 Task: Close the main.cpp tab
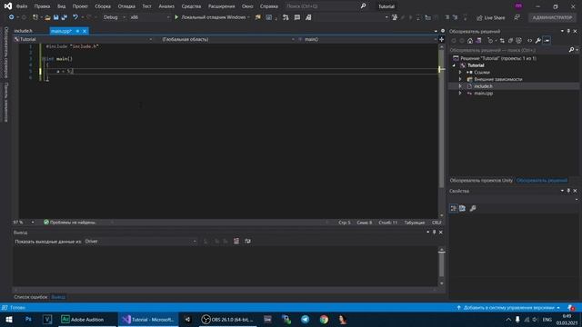(85, 31)
